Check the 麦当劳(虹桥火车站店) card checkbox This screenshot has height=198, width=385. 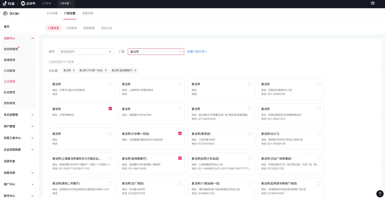point(250,158)
